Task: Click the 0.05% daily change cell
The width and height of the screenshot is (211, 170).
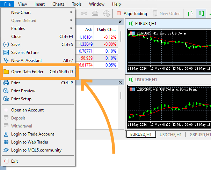Action: 111,65
